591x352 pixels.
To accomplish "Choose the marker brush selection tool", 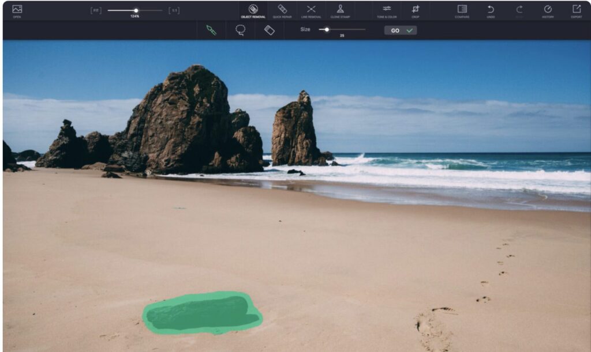I will pyautogui.click(x=211, y=30).
